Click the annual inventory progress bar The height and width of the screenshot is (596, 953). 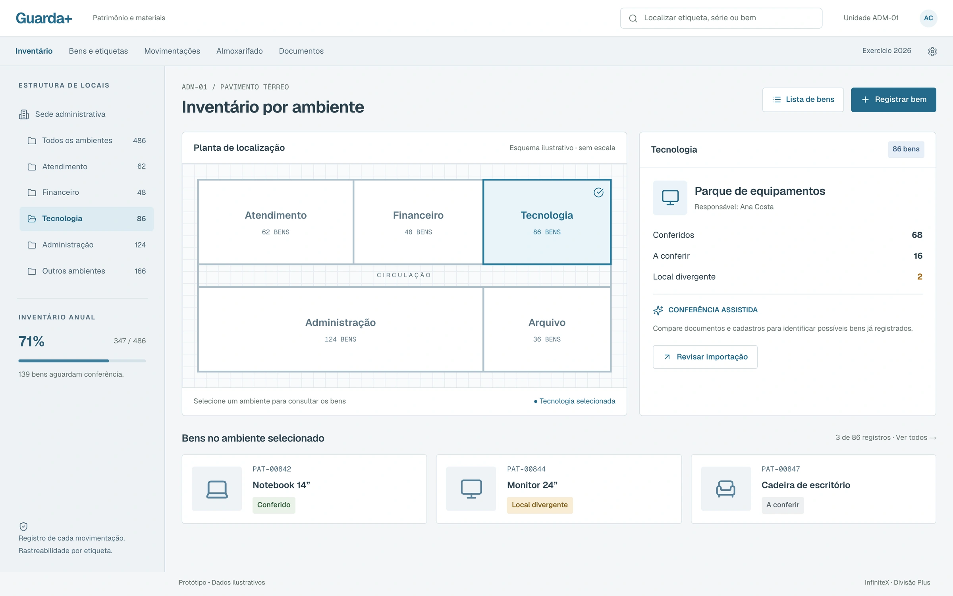(82, 361)
